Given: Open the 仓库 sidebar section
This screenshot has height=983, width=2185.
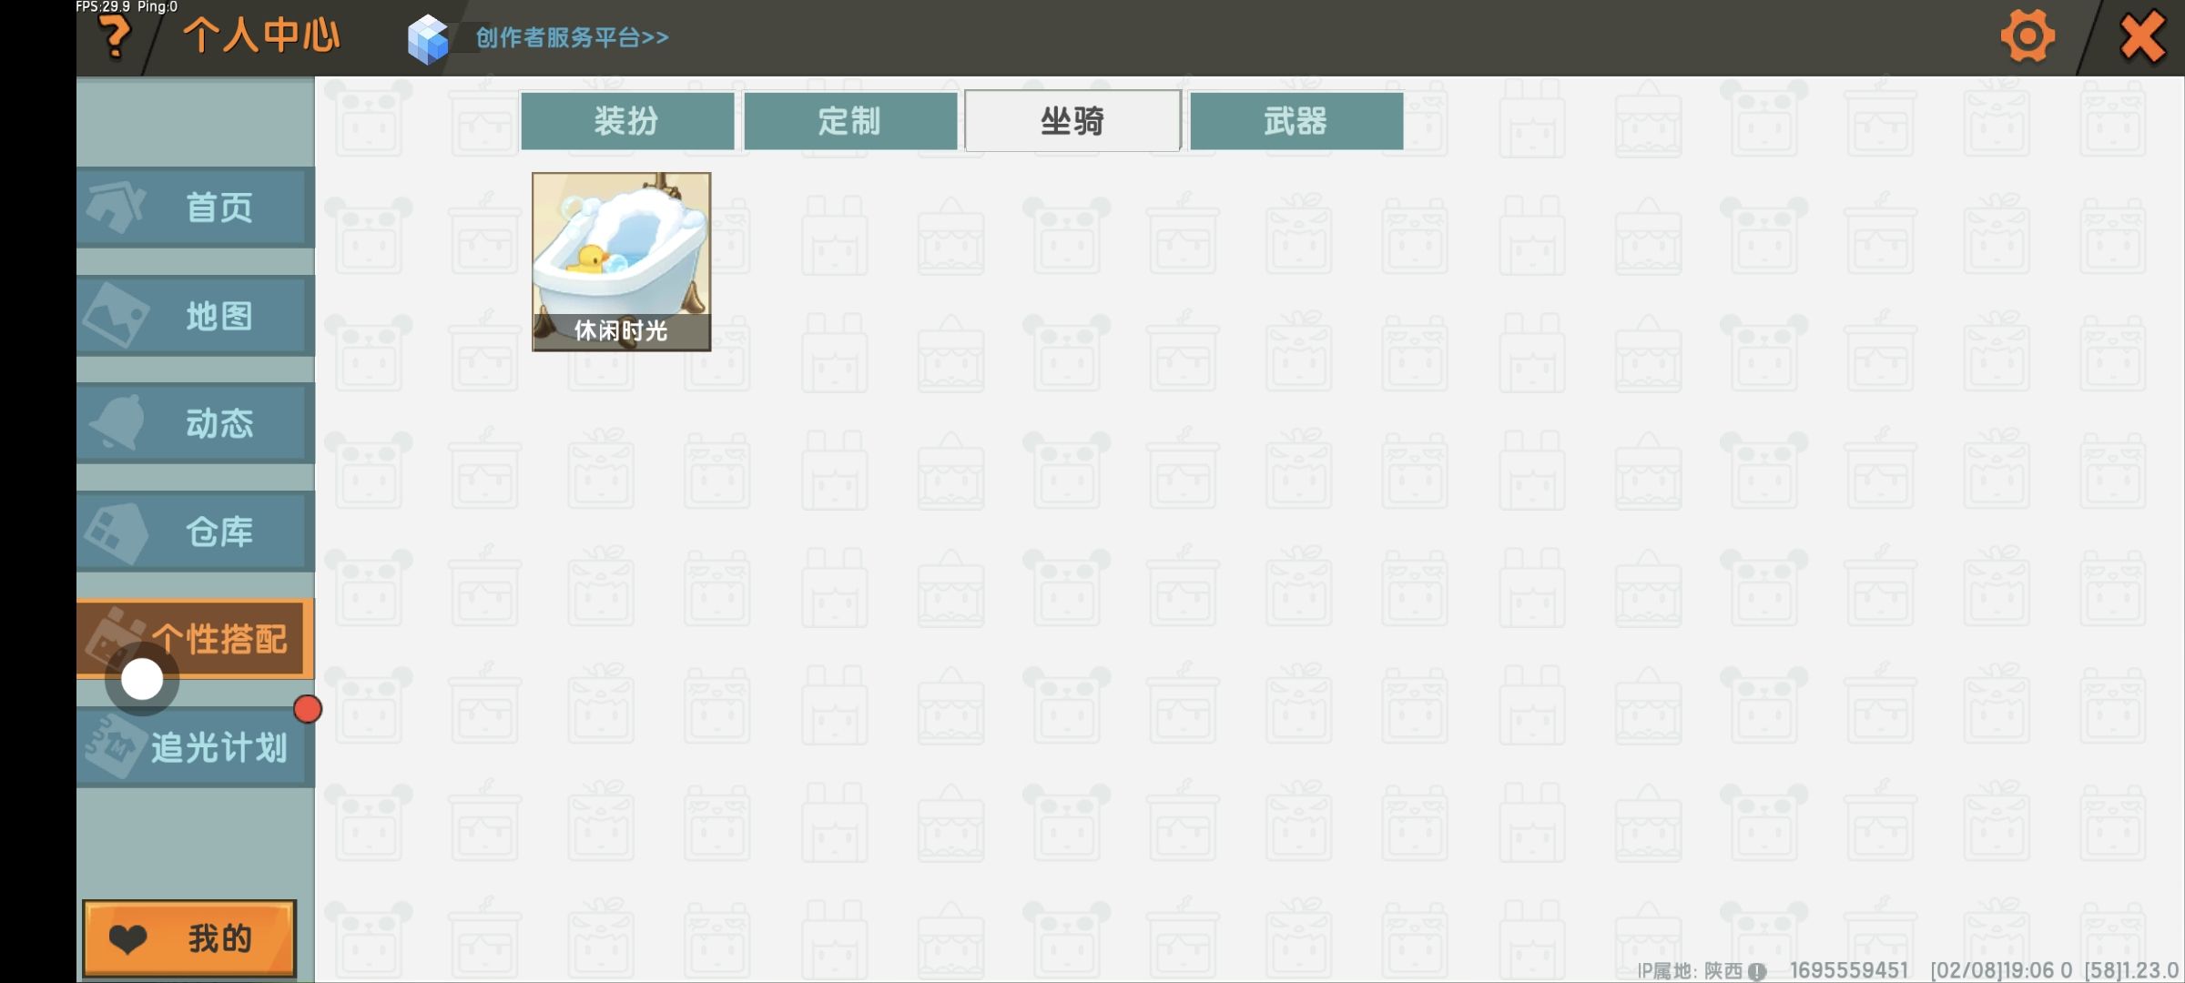Looking at the screenshot, I should 196,532.
